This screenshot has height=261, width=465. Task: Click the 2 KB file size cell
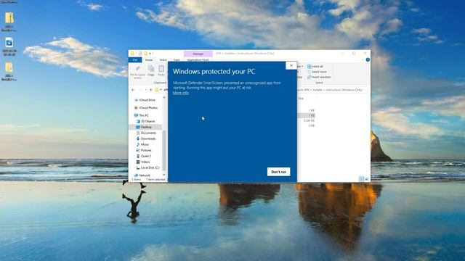[311, 125]
